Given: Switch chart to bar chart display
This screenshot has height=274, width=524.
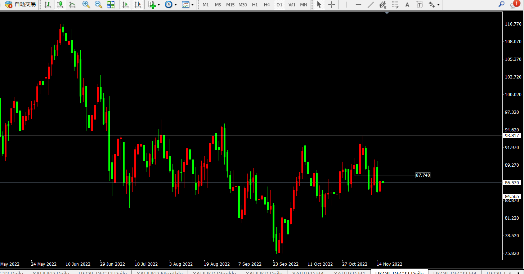Looking at the screenshot, I should (x=48, y=4).
